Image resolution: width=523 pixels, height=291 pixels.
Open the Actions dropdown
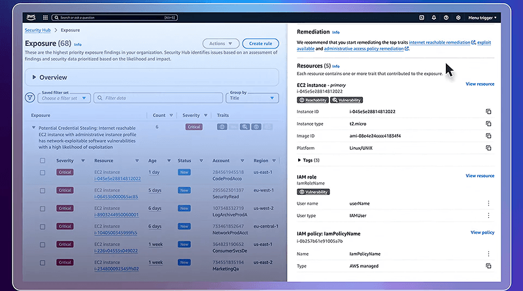(221, 43)
